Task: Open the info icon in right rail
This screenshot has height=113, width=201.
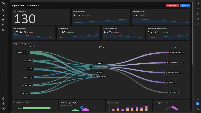Action: click(198, 4)
